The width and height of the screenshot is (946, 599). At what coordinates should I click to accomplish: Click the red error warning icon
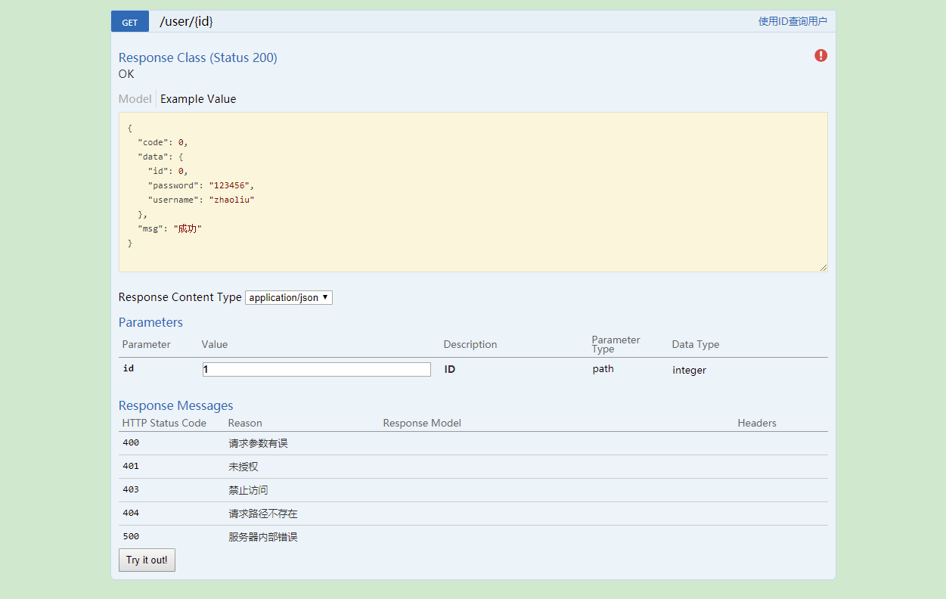(x=820, y=55)
